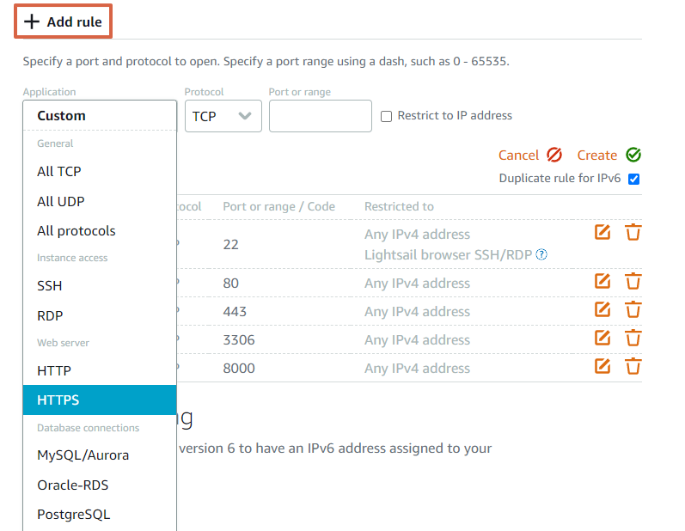This screenshot has width=685, height=531.
Task: Delete the port 22 rule
Action: click(x=633, y=232)
